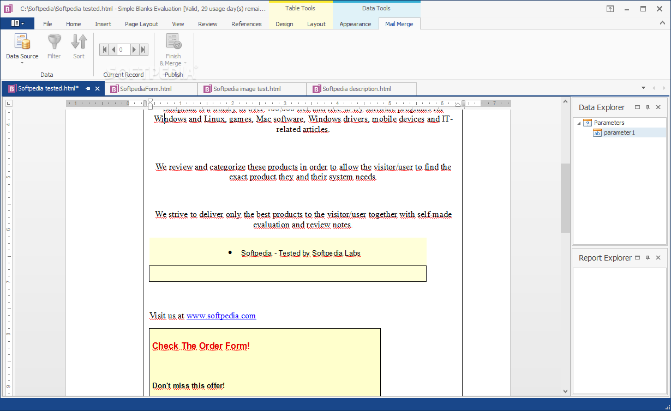The width and height of the screenshot is (671, 411).
Task: Switch to Table Tools Design tab
Action: point(284,24)
